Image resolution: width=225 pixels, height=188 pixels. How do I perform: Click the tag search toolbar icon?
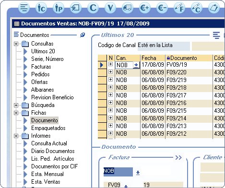pos(76,8)
